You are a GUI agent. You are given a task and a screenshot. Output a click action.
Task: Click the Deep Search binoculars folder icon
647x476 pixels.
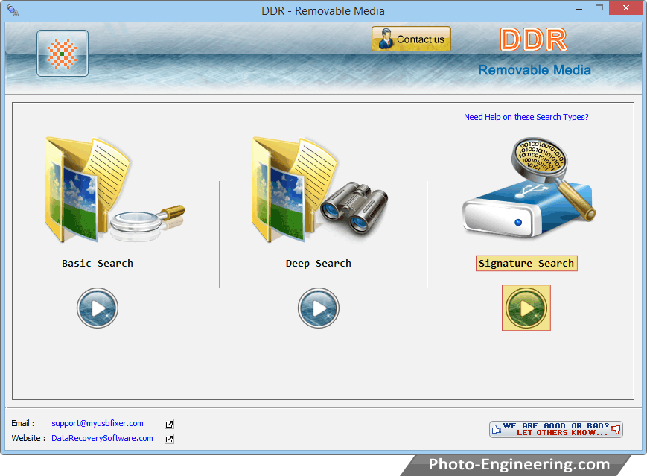pyautogui.click(x=320, y=189)
